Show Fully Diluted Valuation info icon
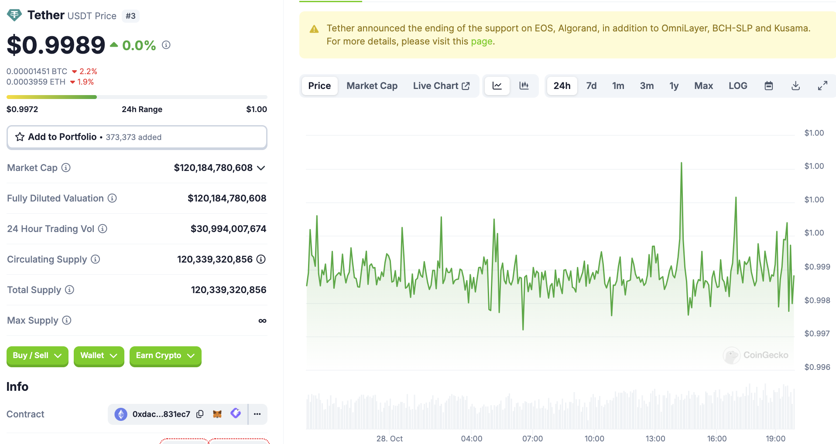836x444 pixels. click(x=112, y=198)
